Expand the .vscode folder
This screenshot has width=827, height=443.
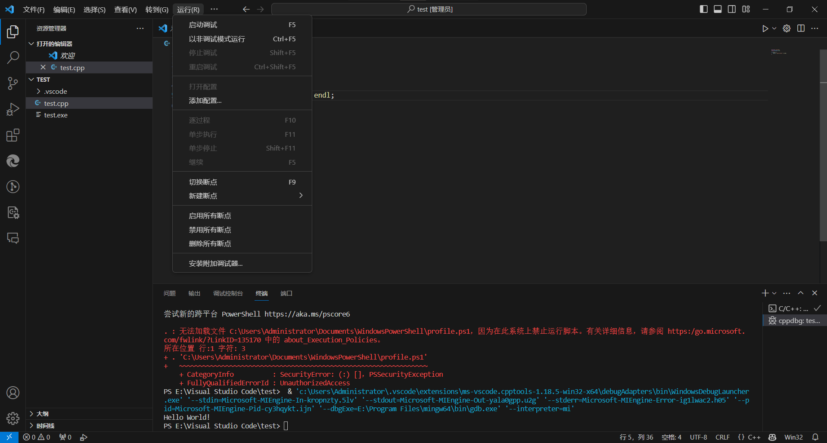coord(56,92)
